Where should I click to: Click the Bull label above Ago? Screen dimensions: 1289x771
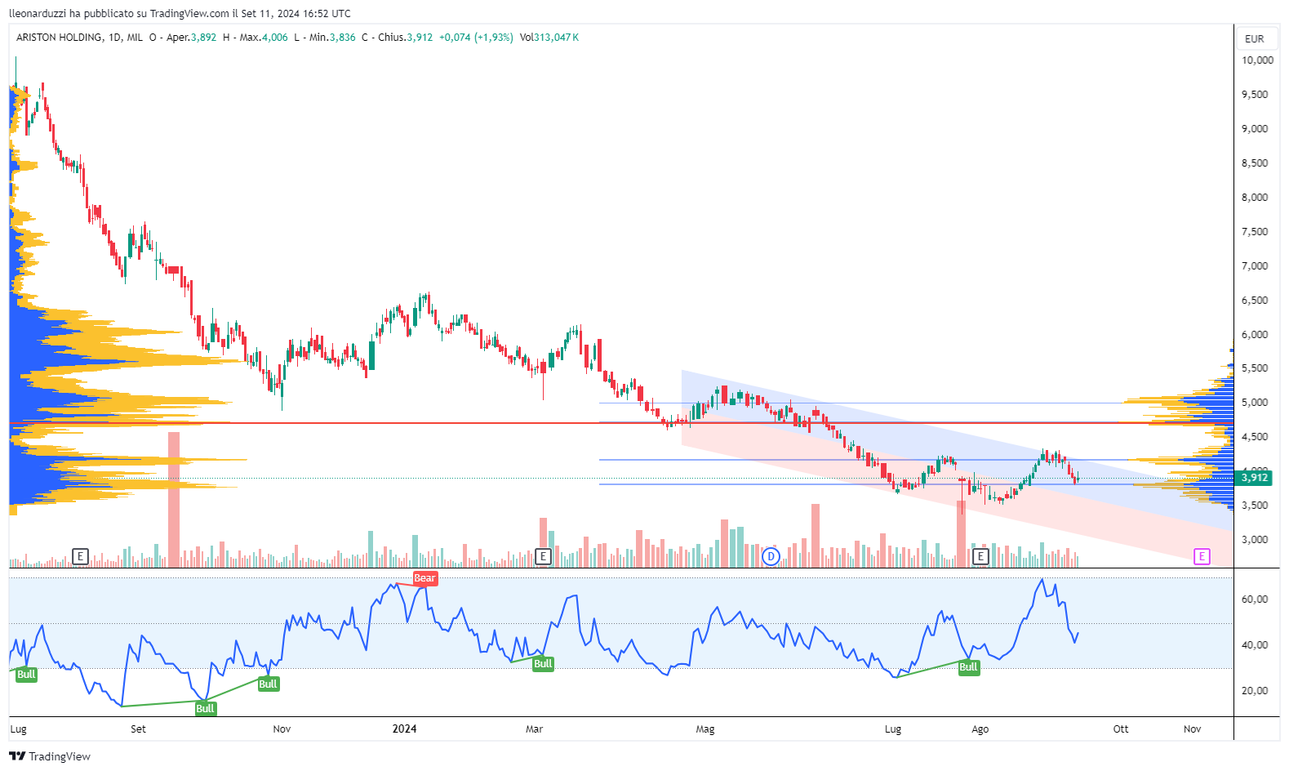[x=968, y=666]
